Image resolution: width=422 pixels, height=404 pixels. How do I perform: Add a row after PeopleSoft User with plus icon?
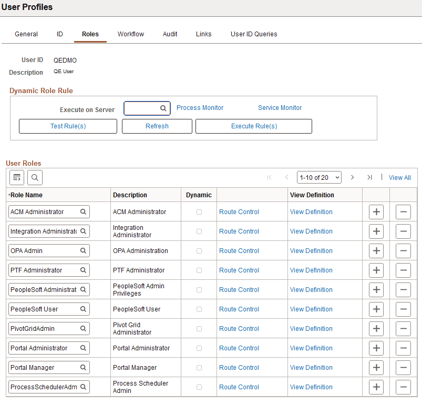376,309
